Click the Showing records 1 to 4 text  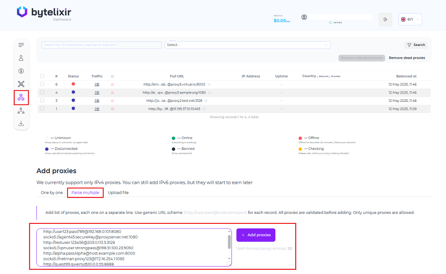pyautogui.click(x=234, y=117)
